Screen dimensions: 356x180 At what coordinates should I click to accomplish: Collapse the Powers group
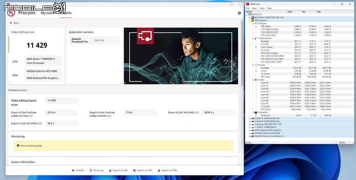pyautogui.click(x=253, y=65)
